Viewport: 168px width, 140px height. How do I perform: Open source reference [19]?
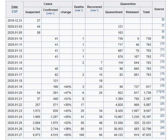(x=163, y=98)
